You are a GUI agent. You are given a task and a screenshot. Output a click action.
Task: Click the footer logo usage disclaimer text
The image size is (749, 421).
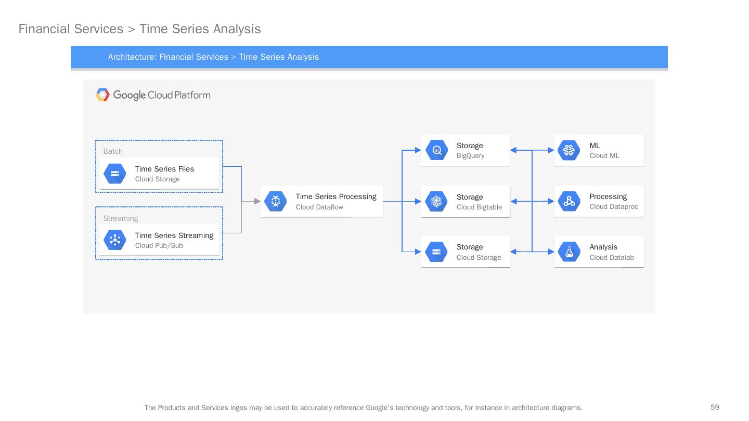click(363, 408)
